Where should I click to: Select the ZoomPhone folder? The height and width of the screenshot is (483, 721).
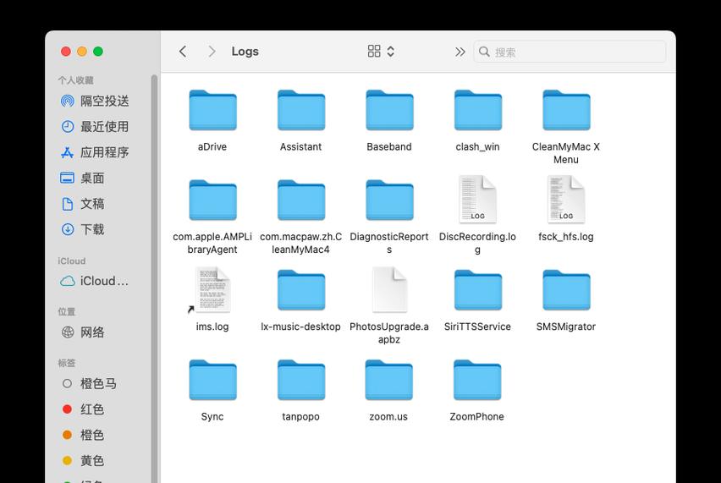(476, 381)
